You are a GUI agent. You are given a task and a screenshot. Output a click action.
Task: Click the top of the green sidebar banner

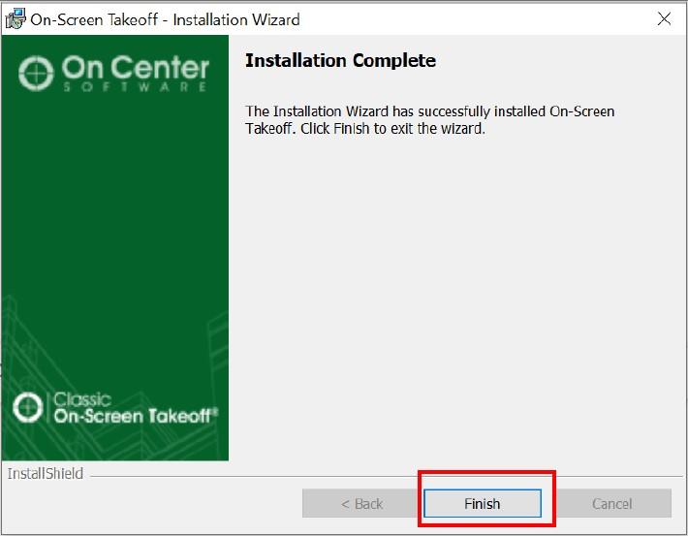[x=114, y=43]
